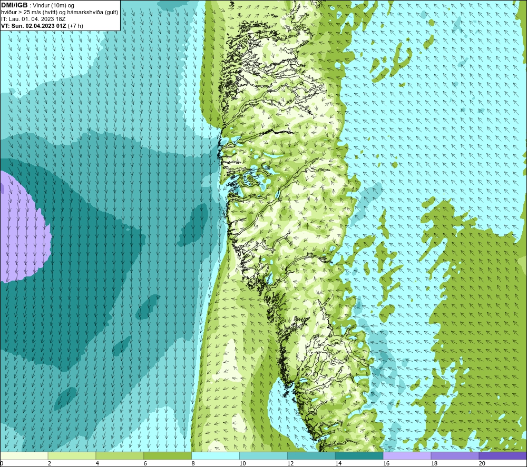Click the 12–14 m/s teal legend swatch
This screenshot has height=467, width=527.
(x=311, y=456)
